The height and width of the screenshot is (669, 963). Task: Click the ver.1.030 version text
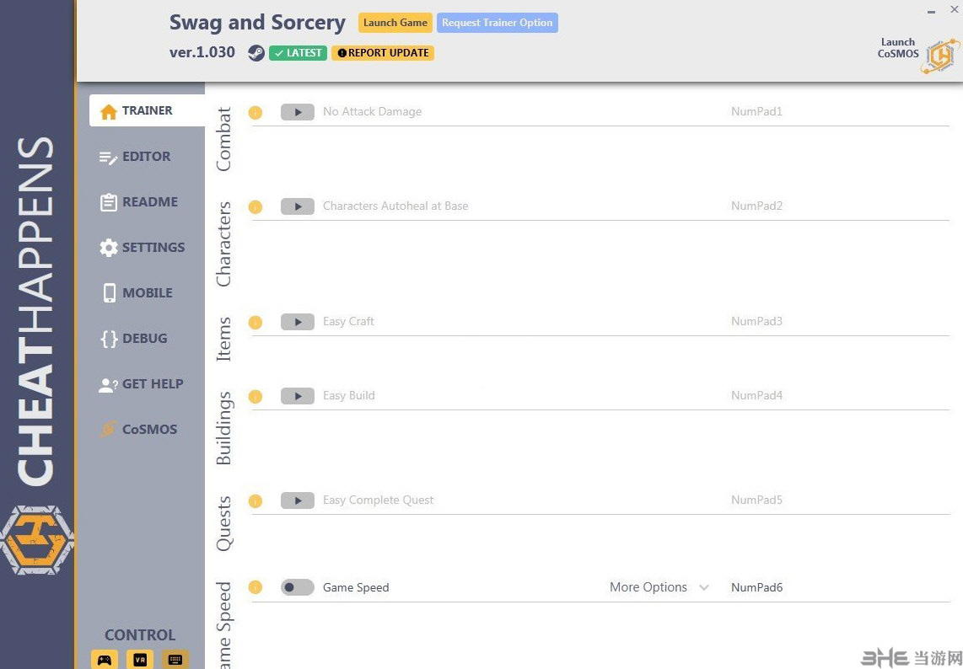click(202, 52)
